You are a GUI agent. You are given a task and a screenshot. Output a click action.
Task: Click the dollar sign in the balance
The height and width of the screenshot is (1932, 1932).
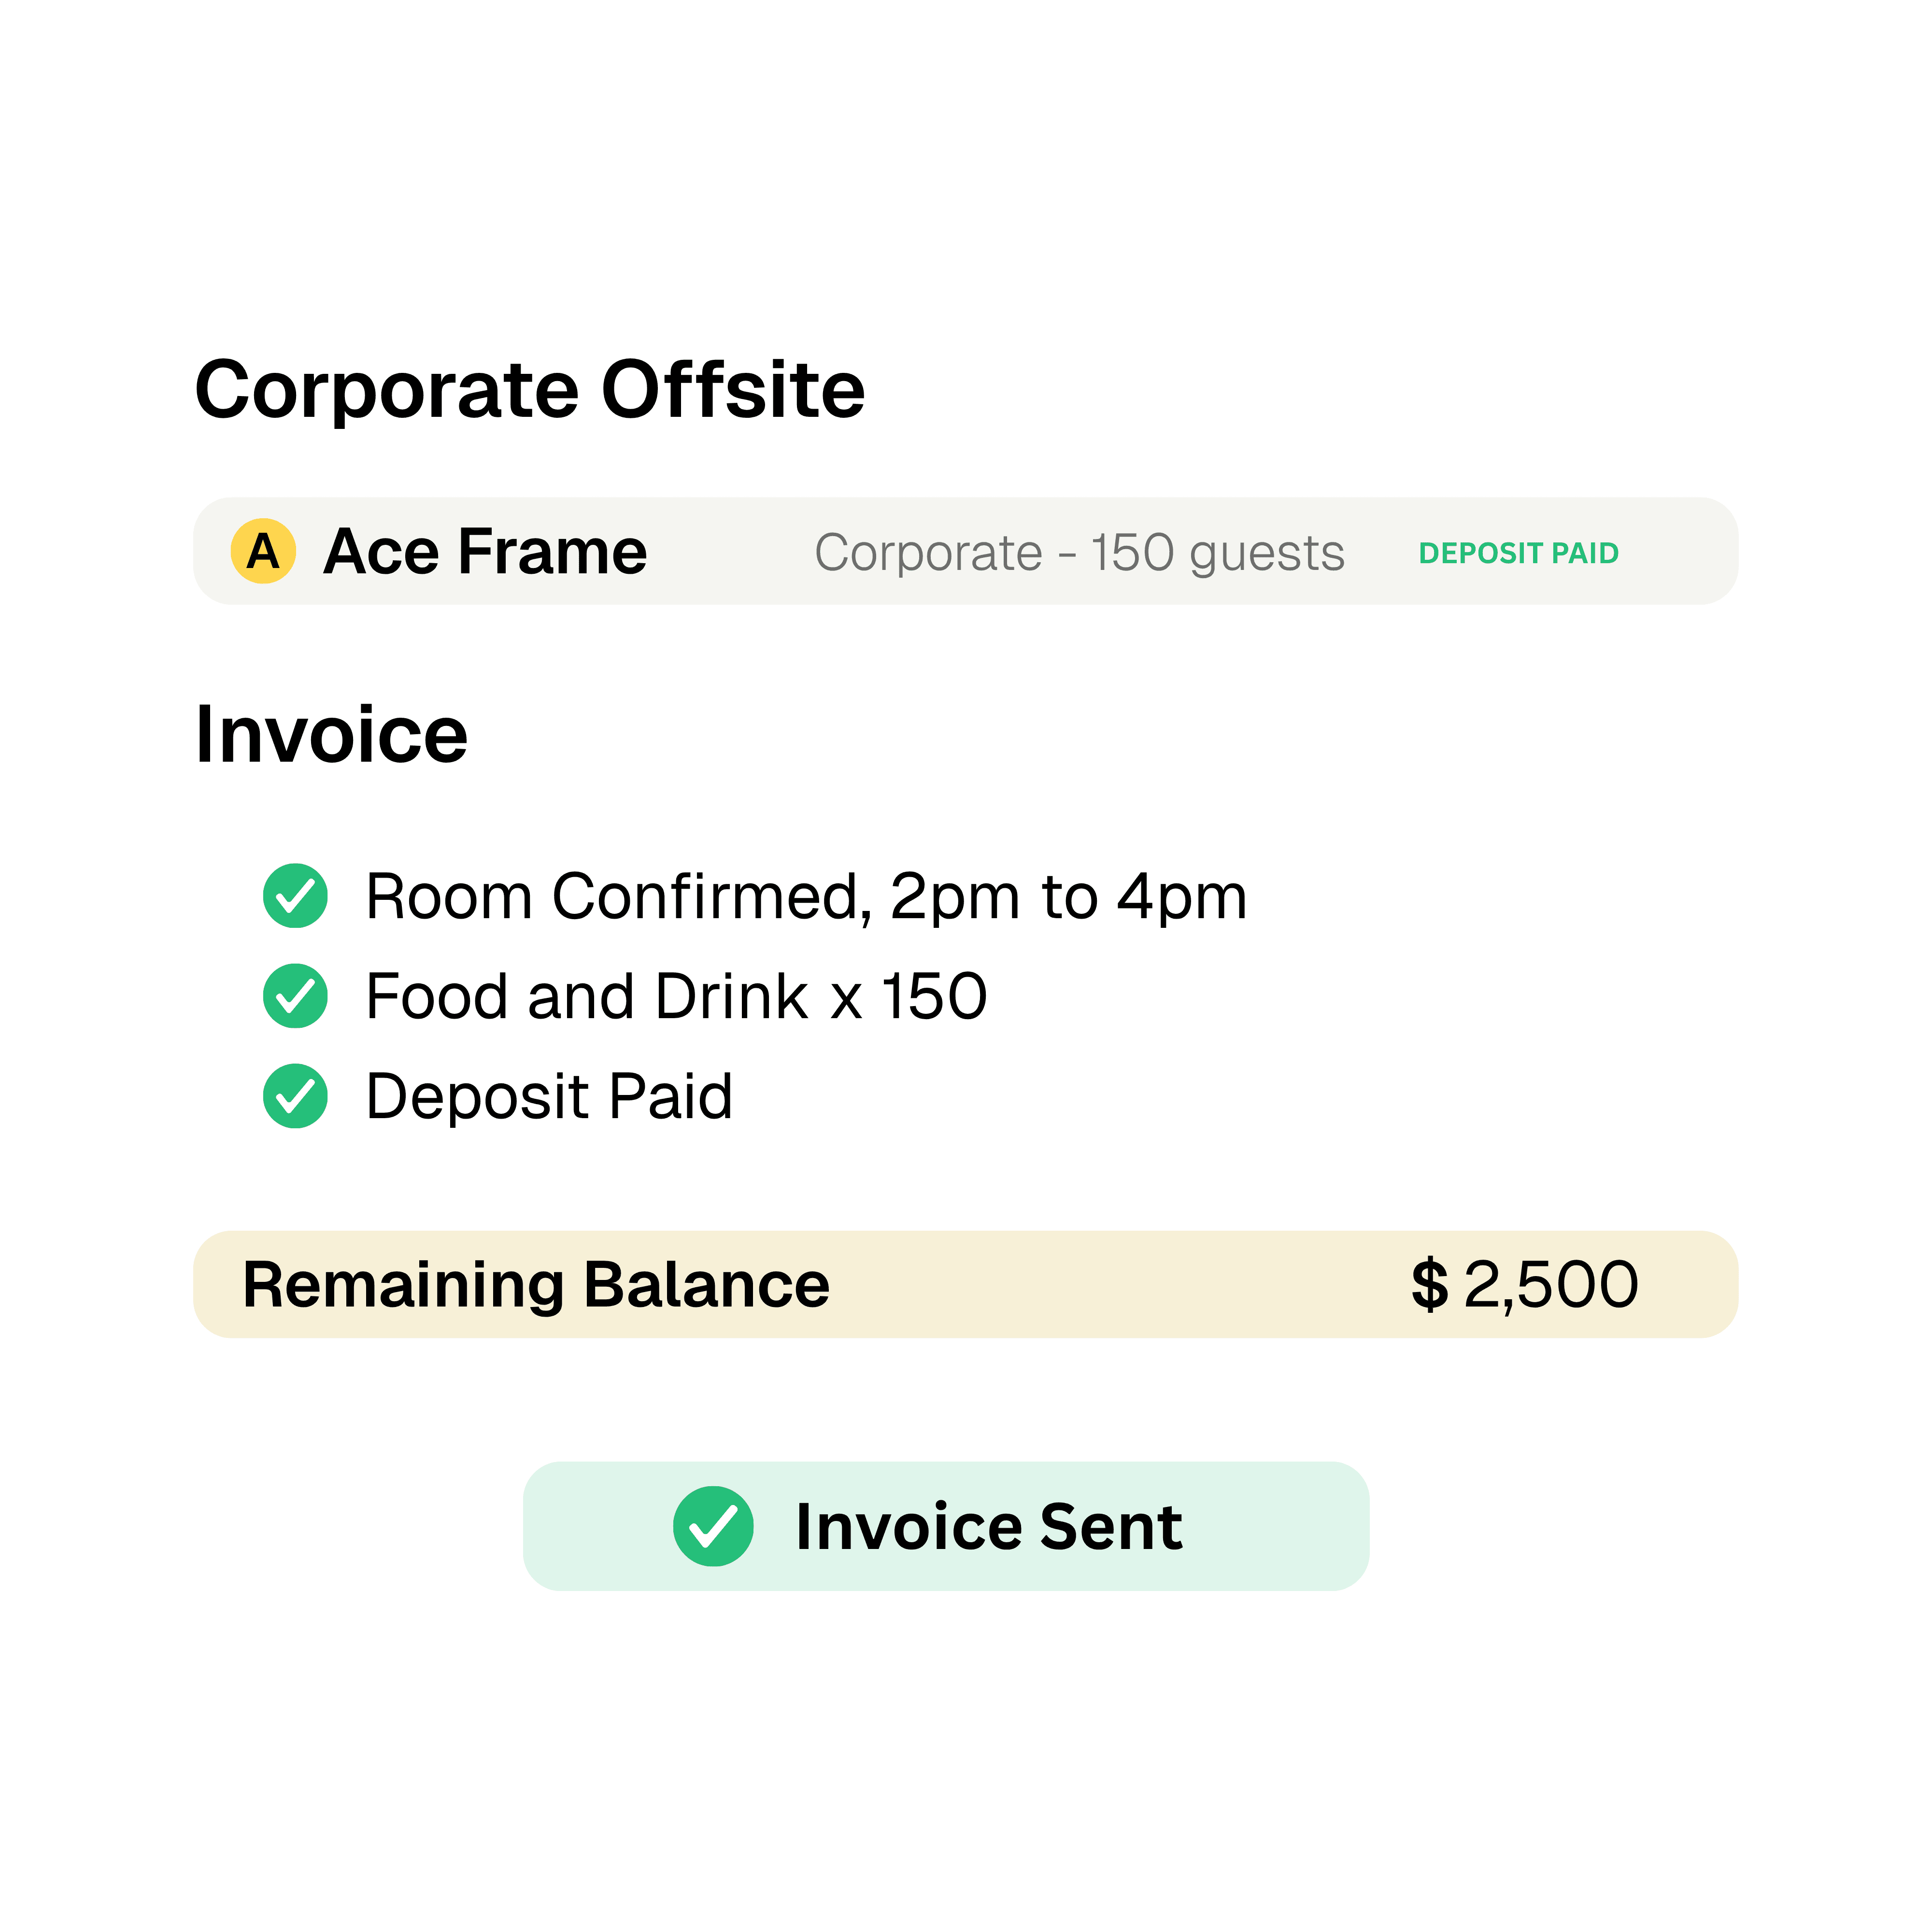click(1430, 1285)
